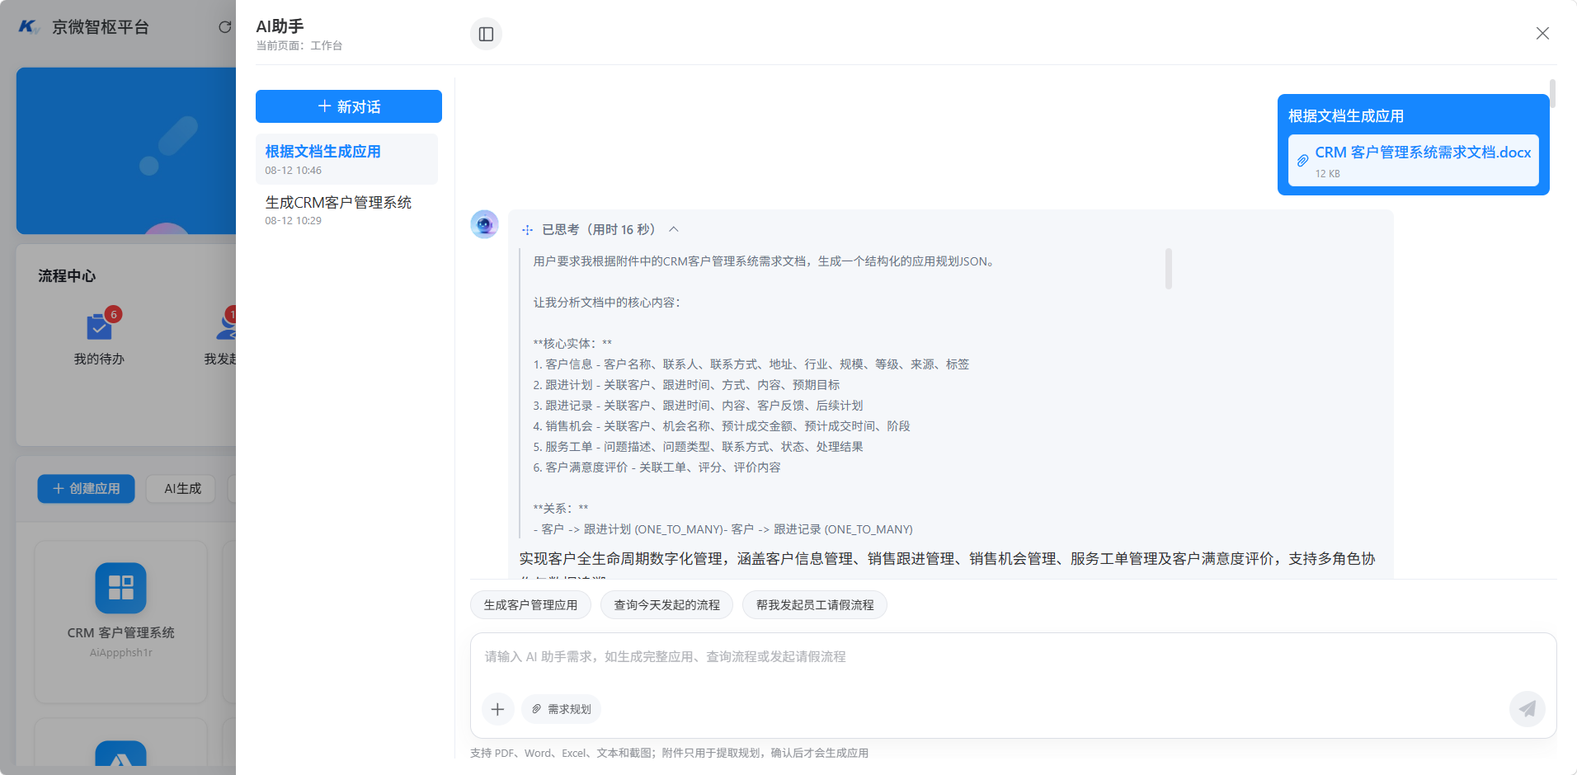Screen dimensions: 1577x775
Task: Close the AI助手 panel
Action: click(x=1542, y=33)
